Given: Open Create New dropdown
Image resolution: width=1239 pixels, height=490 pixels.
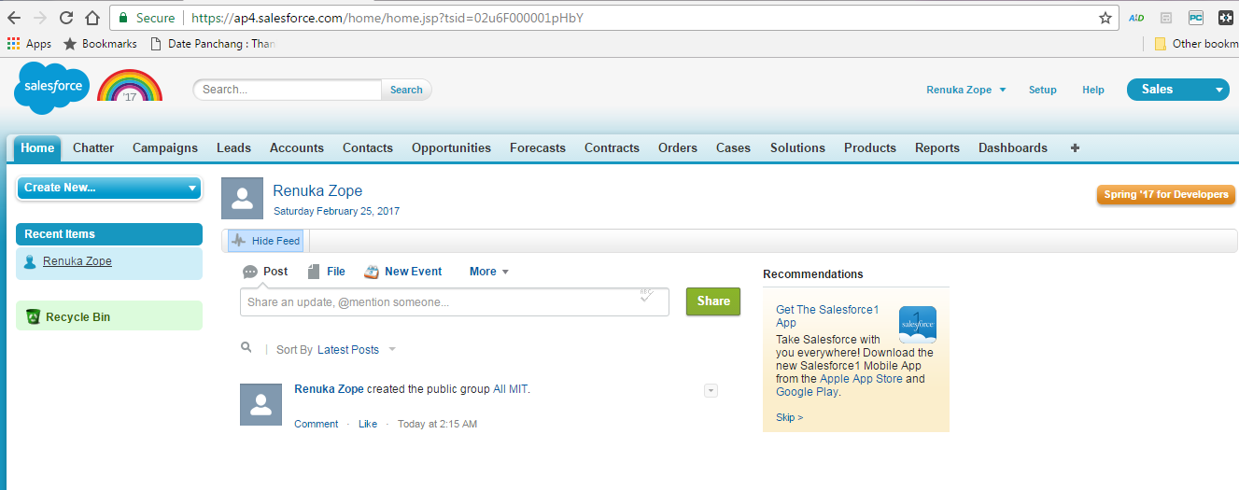Looking at the screenshot, I should point(109,188).
